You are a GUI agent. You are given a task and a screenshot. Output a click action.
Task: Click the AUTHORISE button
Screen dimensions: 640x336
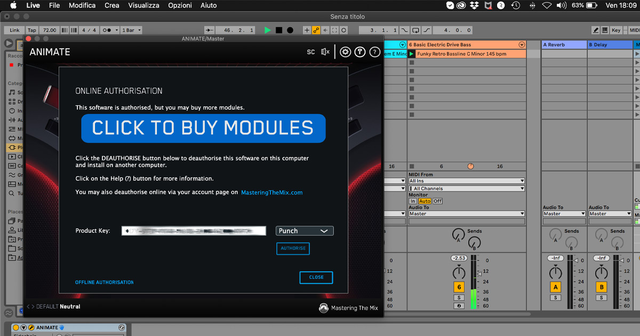click(x=293, y=248)
